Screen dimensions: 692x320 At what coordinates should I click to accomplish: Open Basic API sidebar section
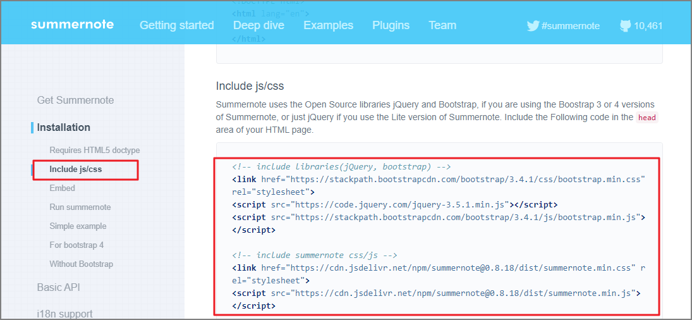tap(58, 287)
